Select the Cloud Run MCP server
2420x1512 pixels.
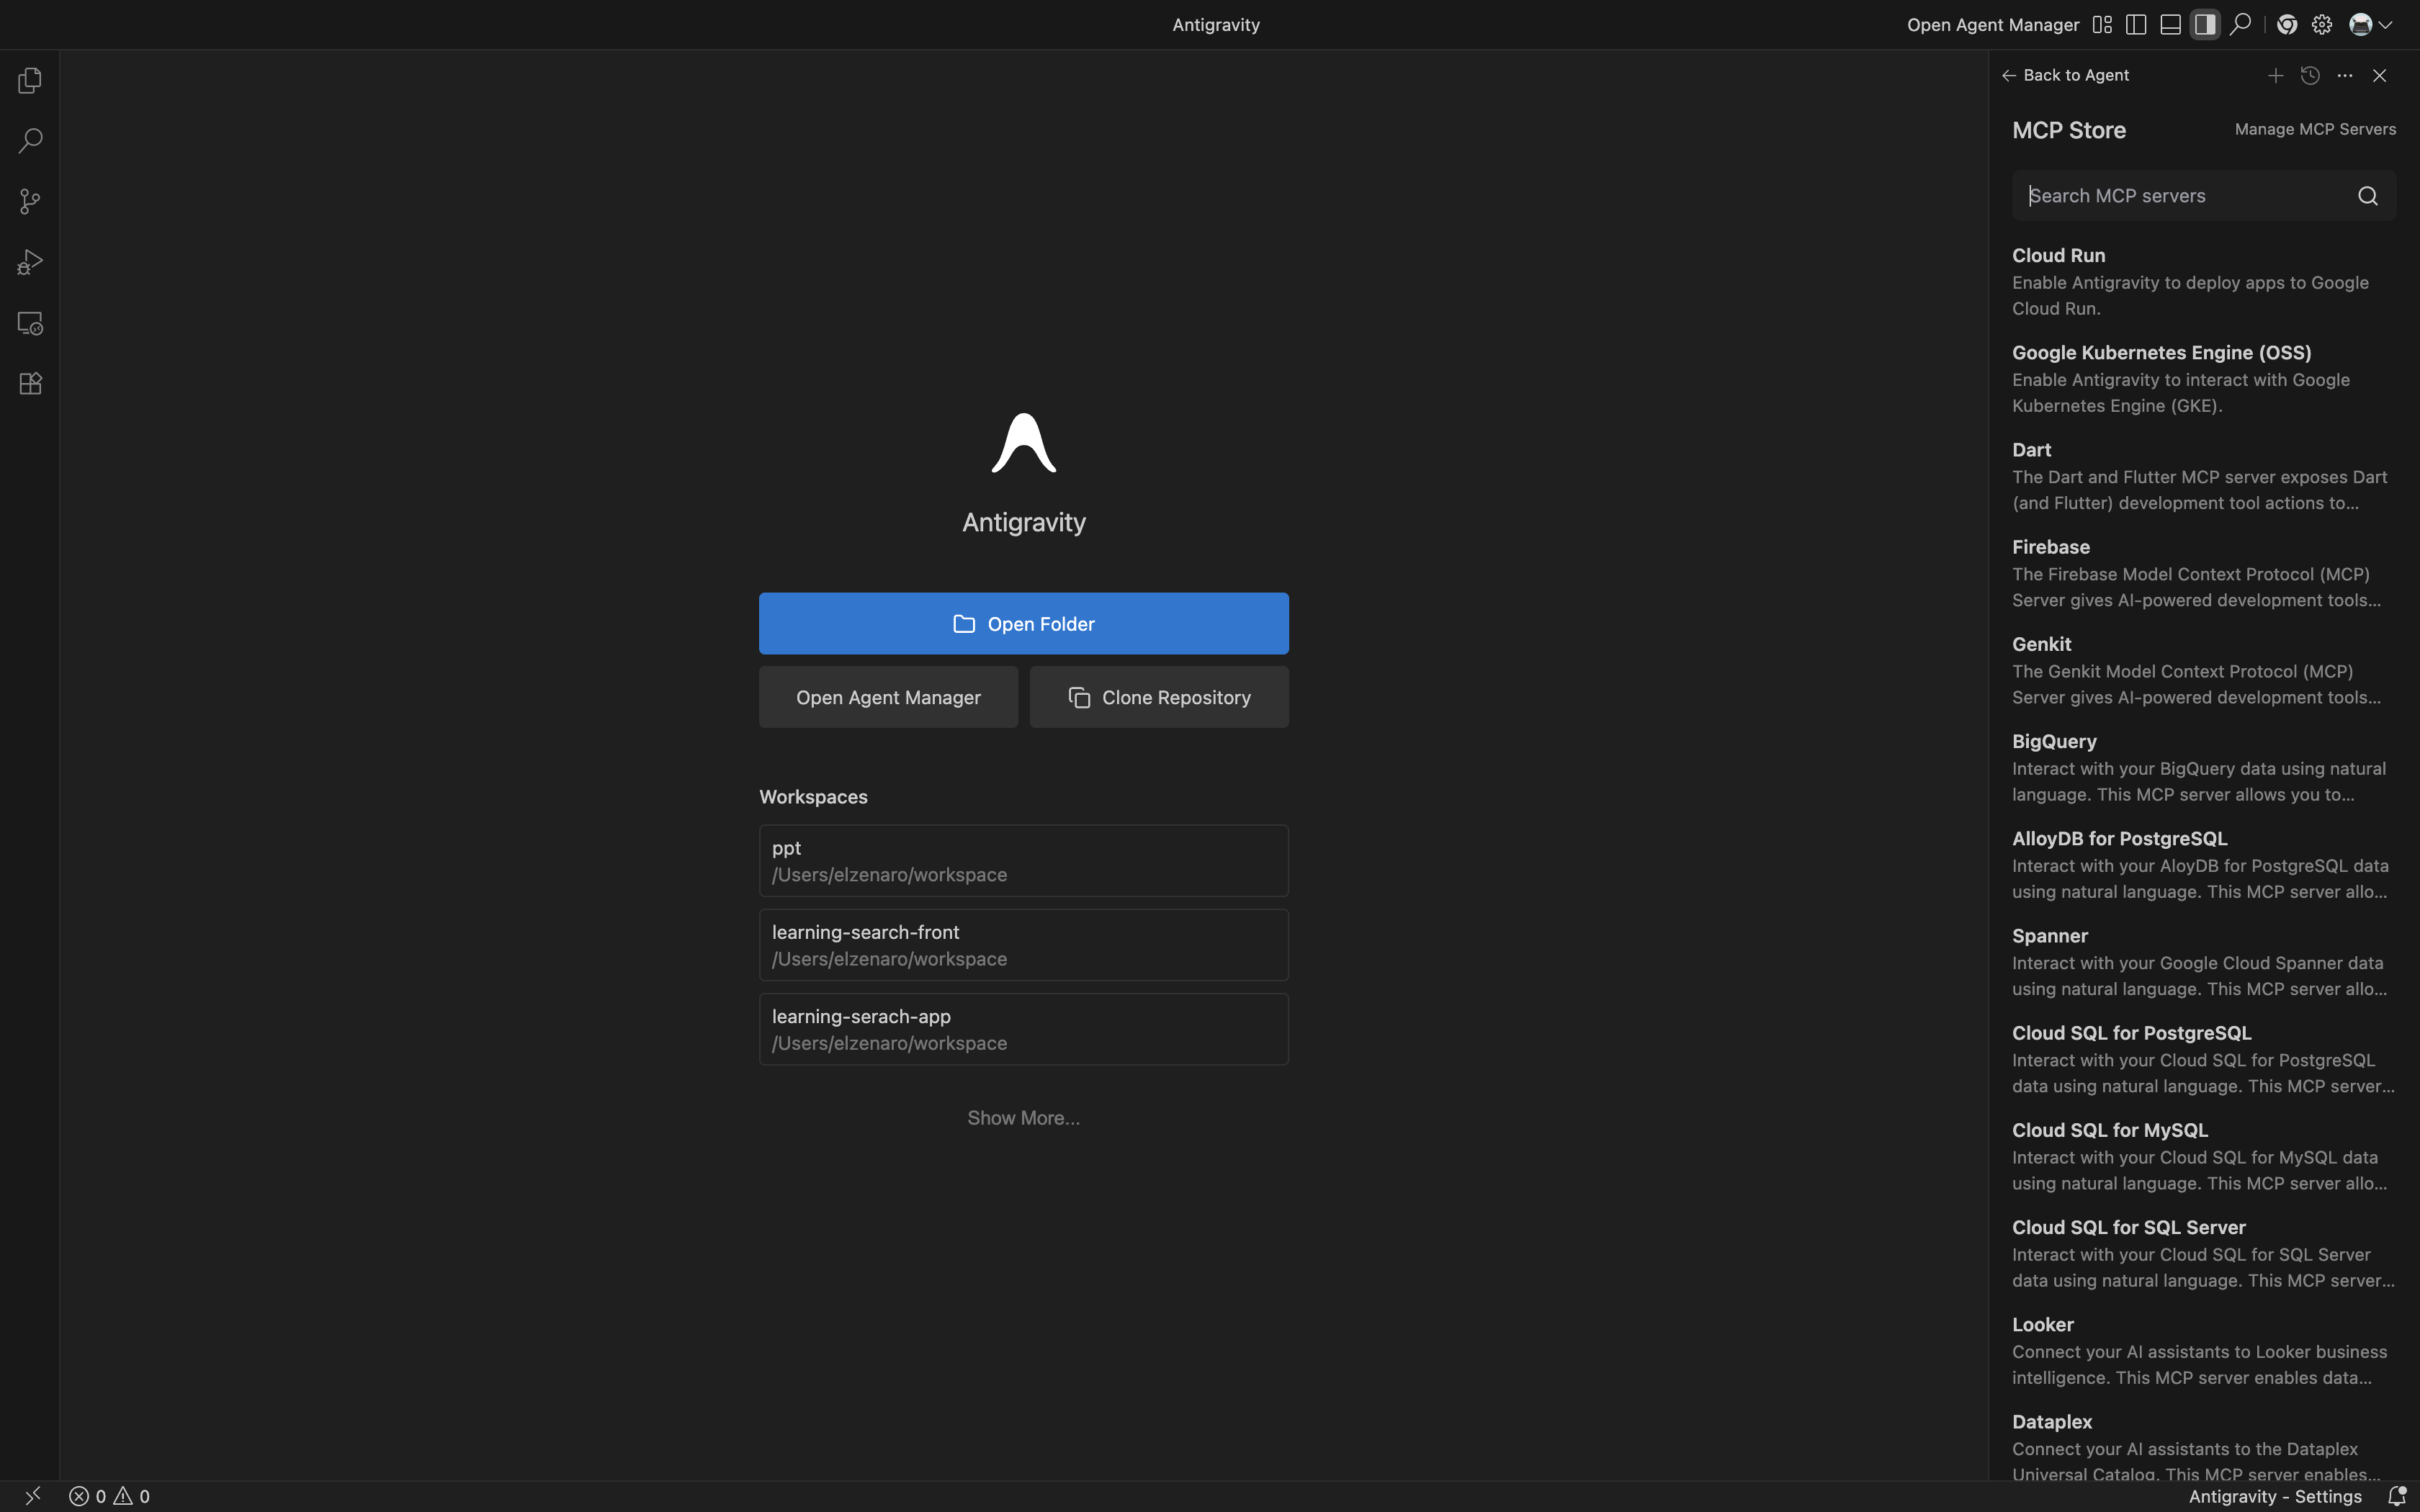(2204, 281)
